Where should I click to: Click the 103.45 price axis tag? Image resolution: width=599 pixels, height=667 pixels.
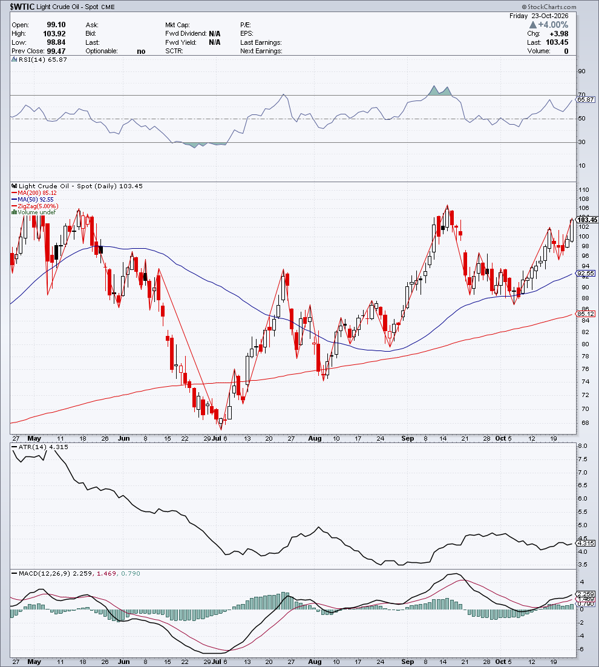pos(587,220)
